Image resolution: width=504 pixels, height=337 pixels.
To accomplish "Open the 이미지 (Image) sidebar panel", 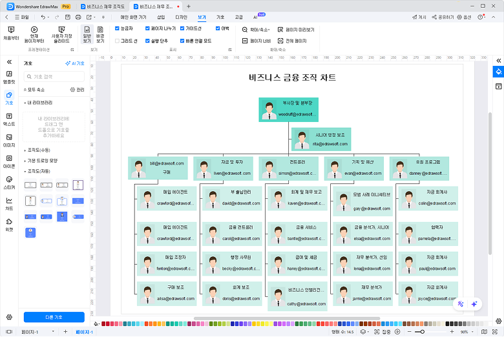I will coord(9,139).
